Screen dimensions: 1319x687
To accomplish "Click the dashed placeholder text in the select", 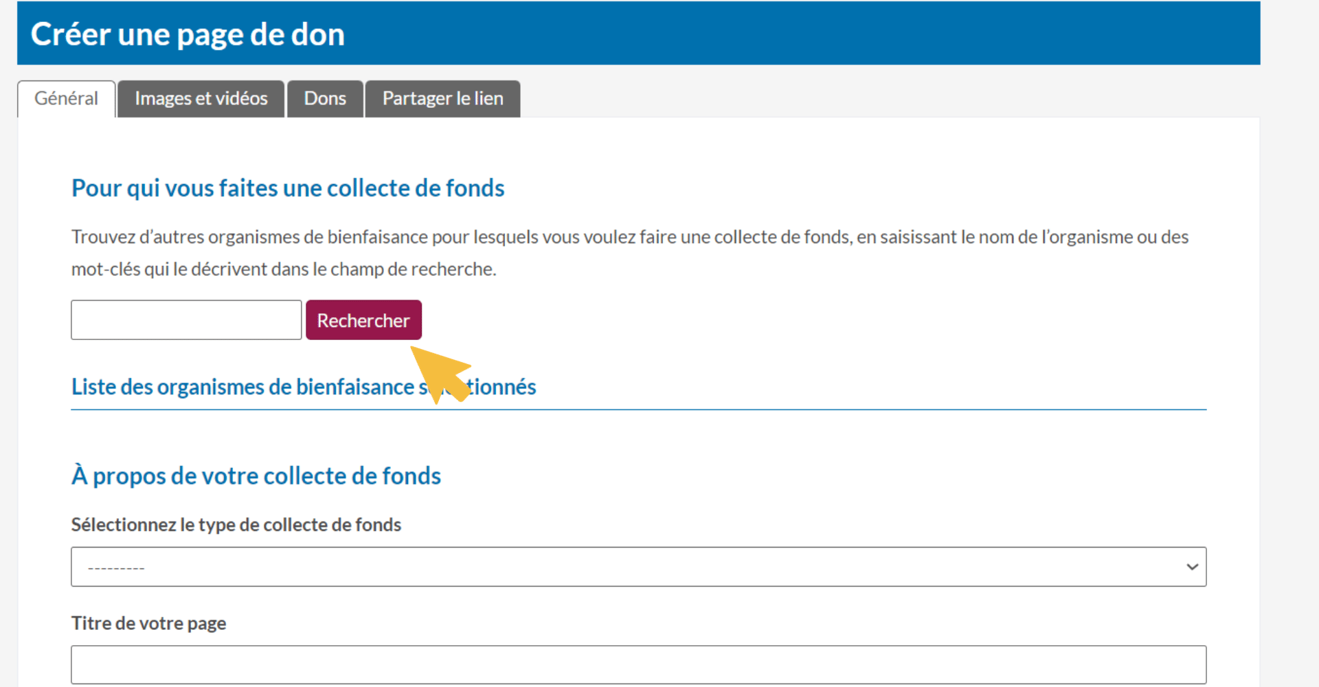I will point(116,568).
